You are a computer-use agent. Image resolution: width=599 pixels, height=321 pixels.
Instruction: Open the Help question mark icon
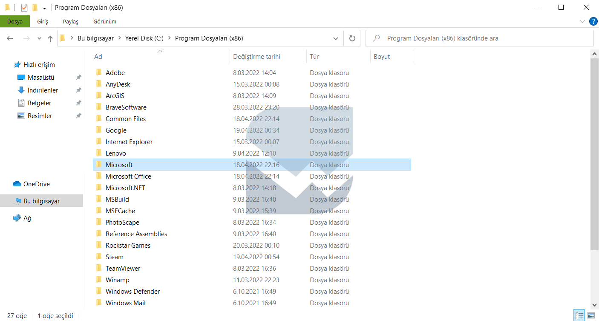pos(593,21)
